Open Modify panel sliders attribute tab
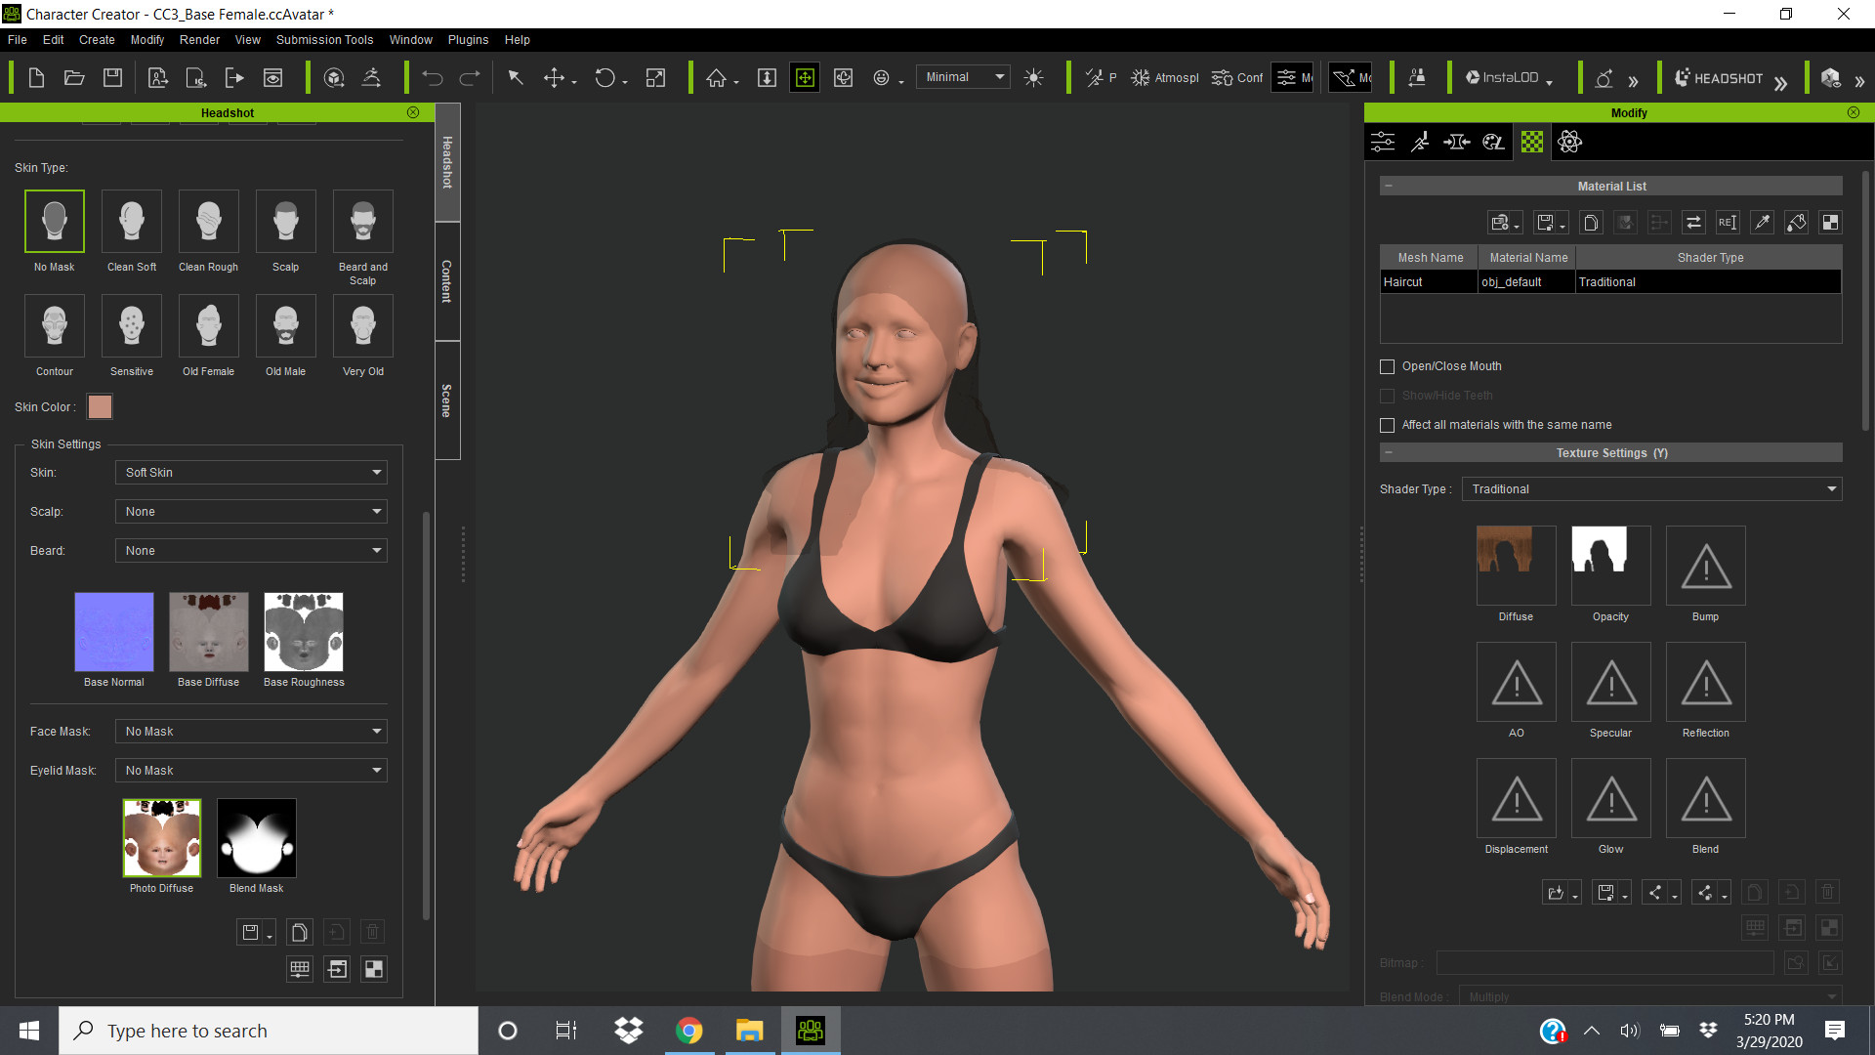The height and width of the screenshot is (1055, 1875). pyautogui.click(x=1383, y=142)
